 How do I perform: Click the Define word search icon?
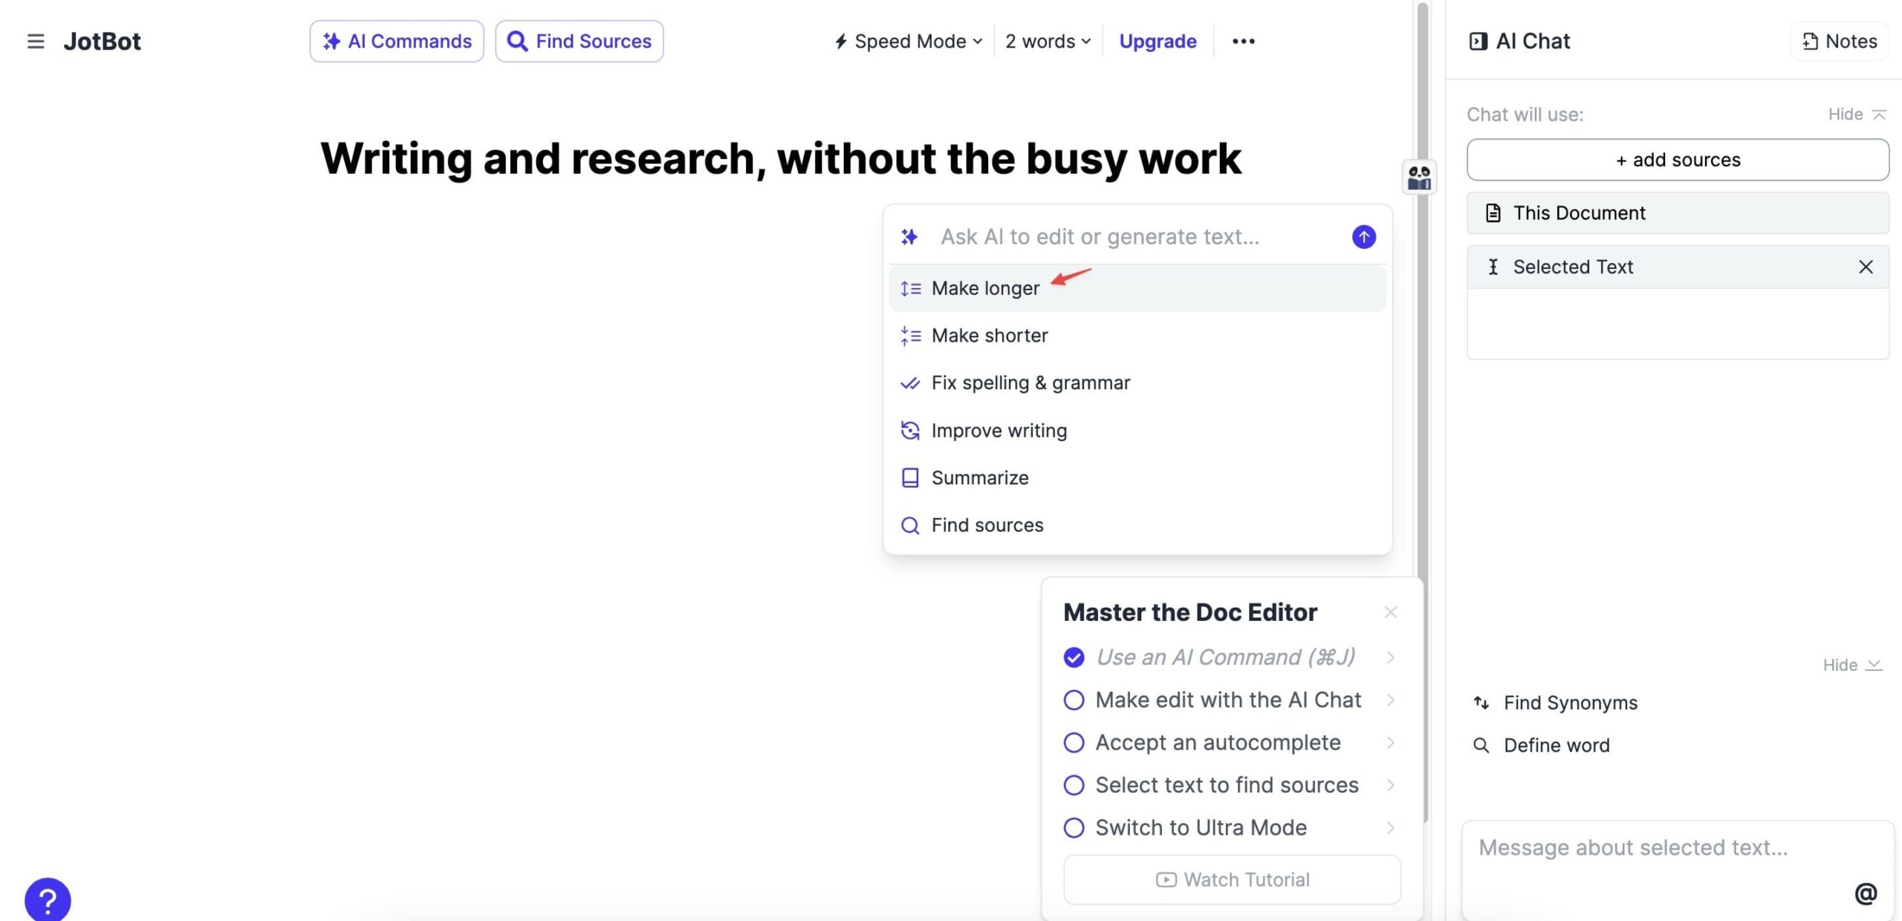(x=1481, y=745)
